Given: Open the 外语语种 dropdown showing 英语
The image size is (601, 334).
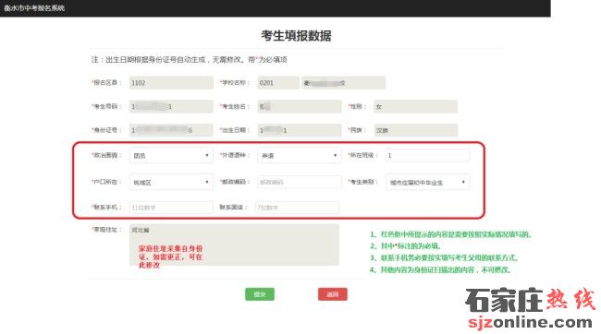Looking at the screenshot, I should click(300, 155).
